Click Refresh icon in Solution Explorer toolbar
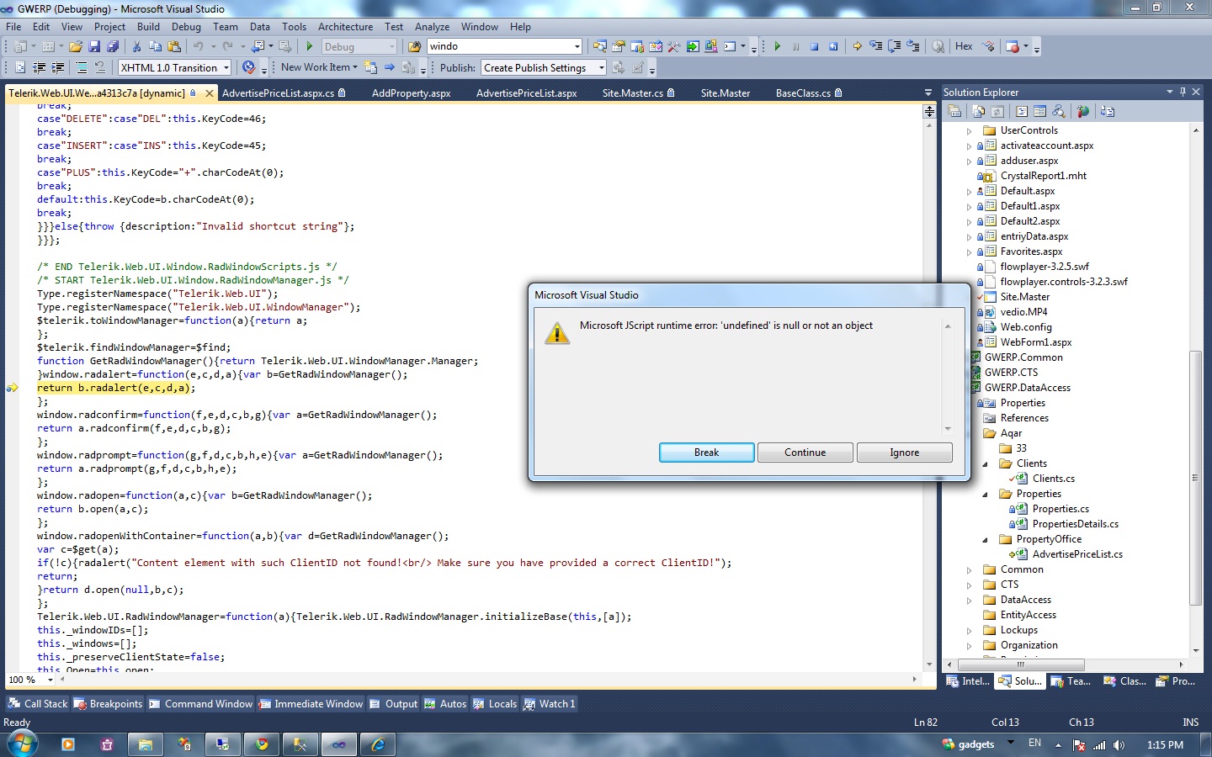 coord(997,111)
